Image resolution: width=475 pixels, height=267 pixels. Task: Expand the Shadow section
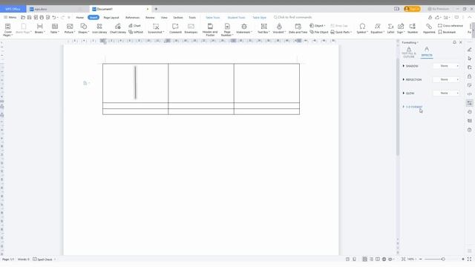tap(410, 66)
